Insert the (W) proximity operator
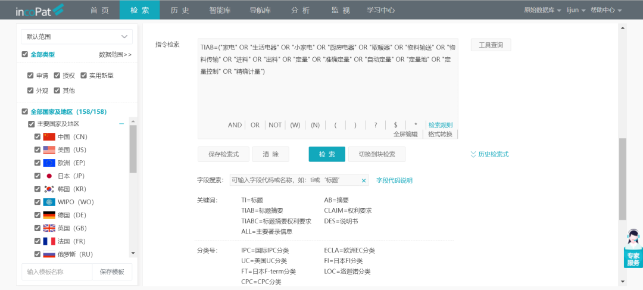 295,125
